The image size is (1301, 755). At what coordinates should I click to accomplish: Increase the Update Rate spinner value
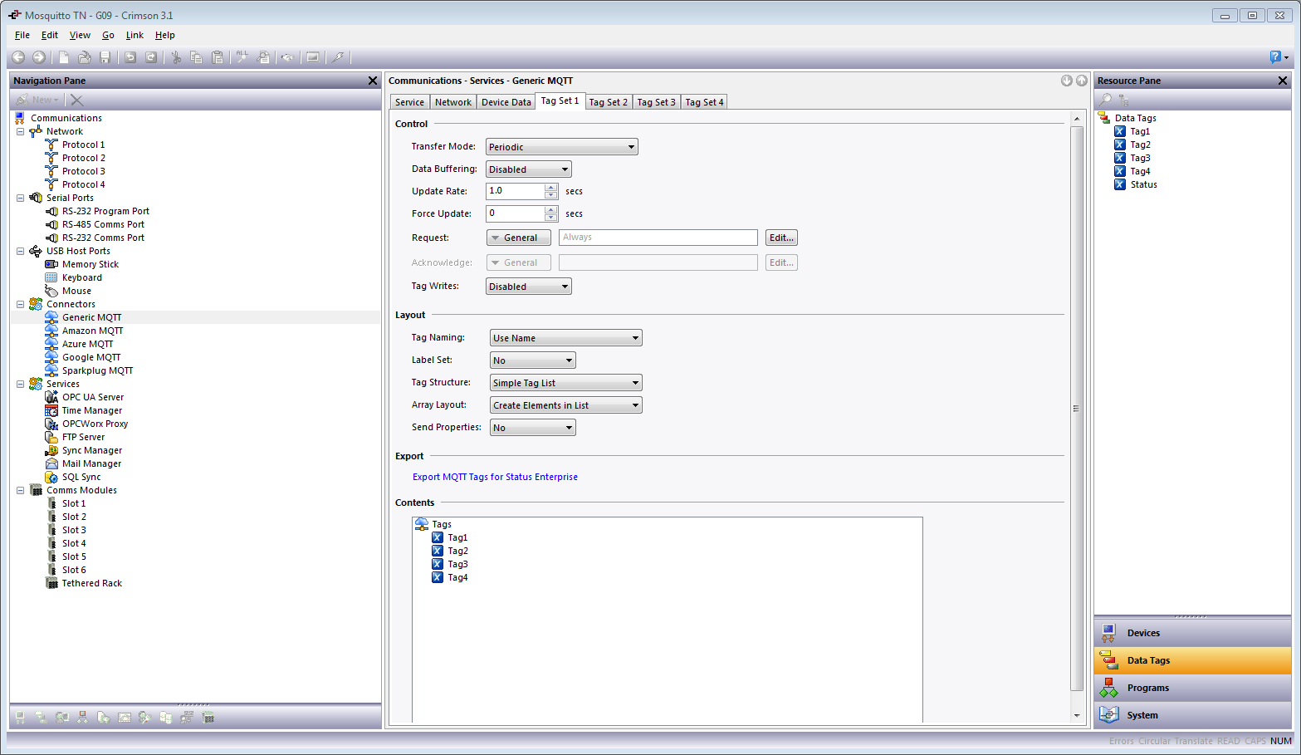[x=550, y=187]
